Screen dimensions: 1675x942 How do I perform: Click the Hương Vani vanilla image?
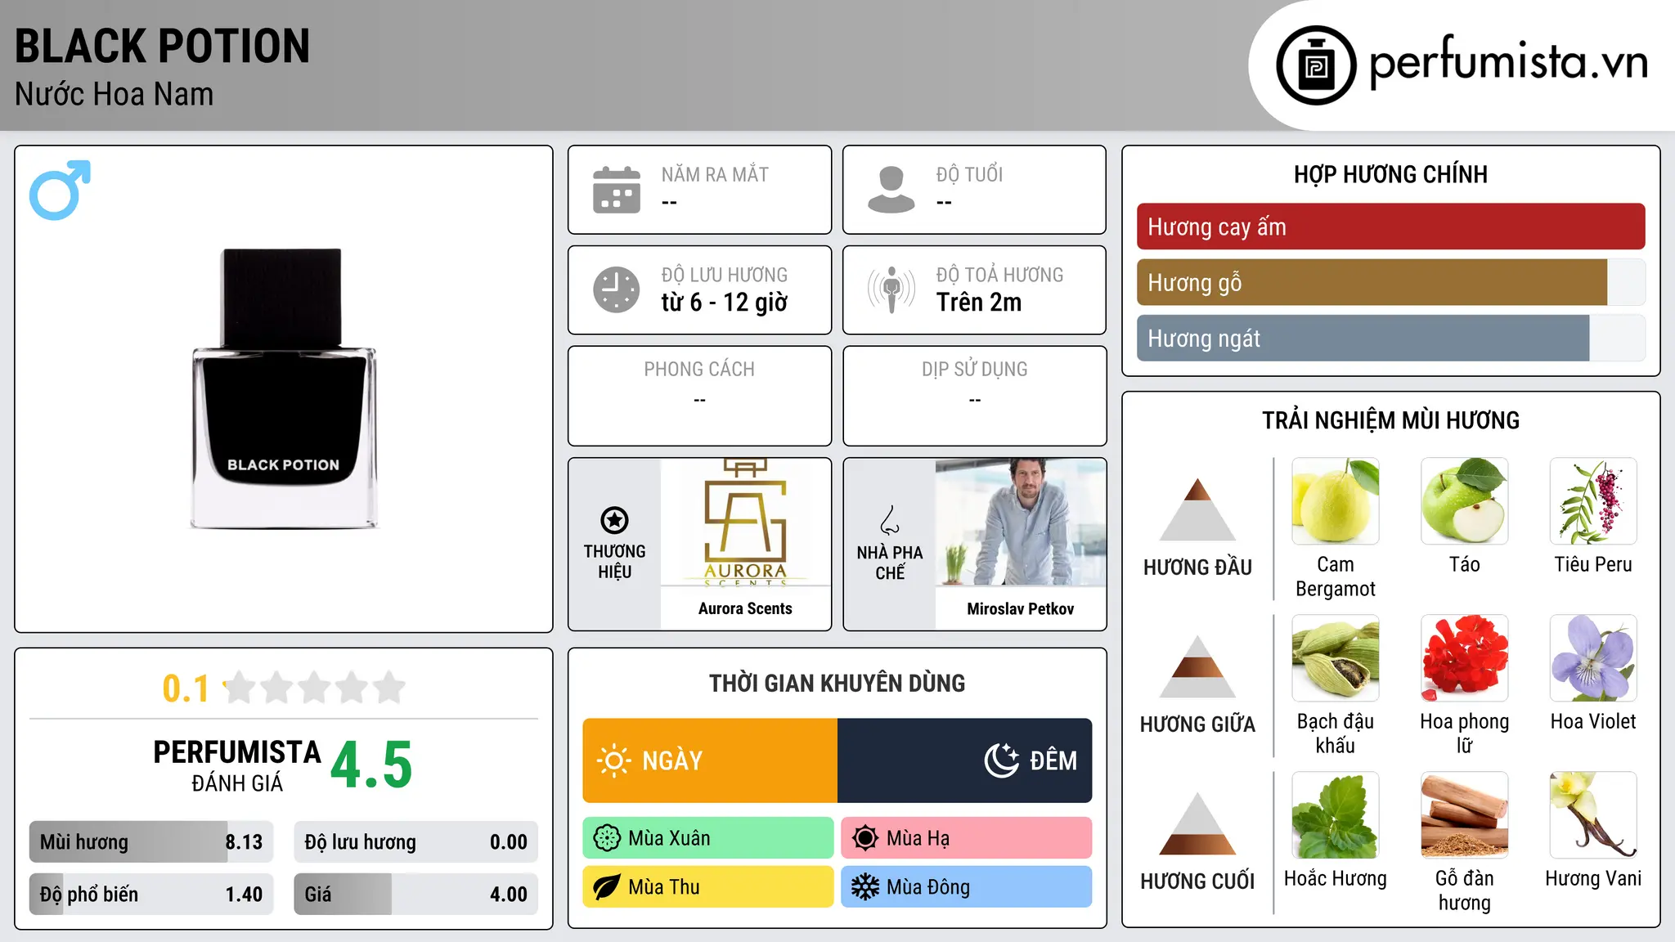[x=1593, y=815]
